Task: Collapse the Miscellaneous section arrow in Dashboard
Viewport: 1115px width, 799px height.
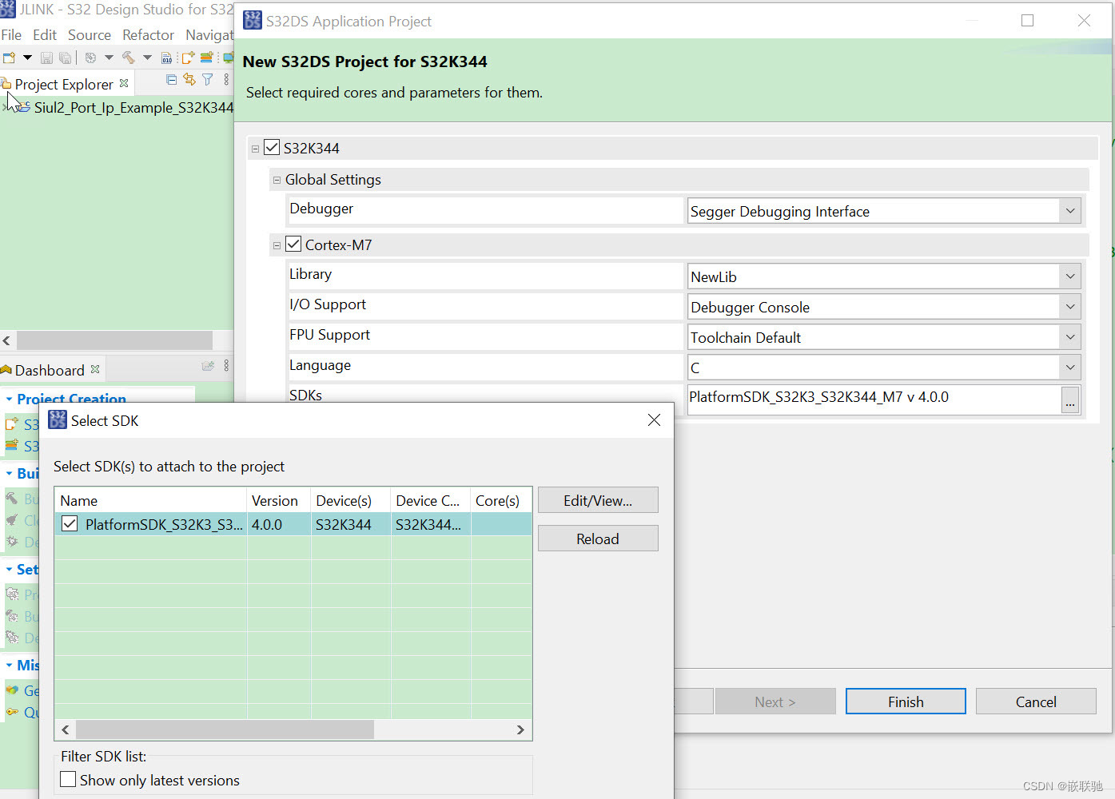Action: tap(9, 665)
